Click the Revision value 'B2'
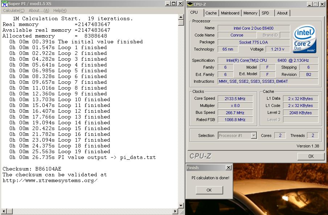Viewport: 328px width, 215px height. 309,74
